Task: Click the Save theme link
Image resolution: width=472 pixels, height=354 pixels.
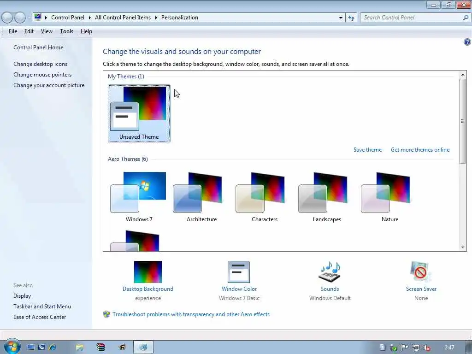Action: click(x=367, y=150)
